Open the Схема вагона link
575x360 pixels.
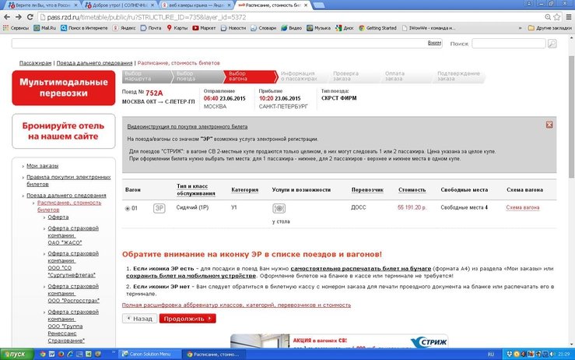coord(522,208)
